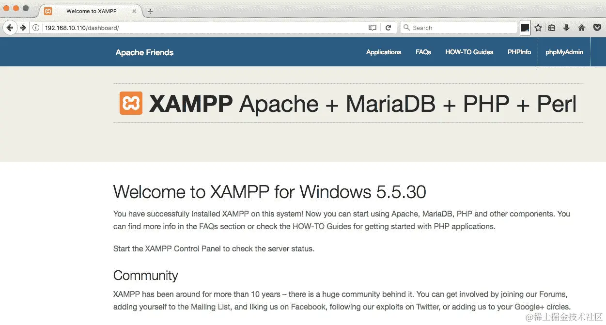Open HOW-TO Guides in the navigation bar
The height and width of the screenshot is (325, 606).
pyautogui.click(x=469, y=52)
